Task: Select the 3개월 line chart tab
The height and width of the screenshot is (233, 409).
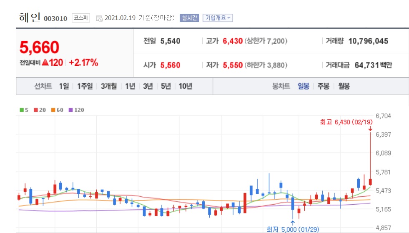Action: pos(109,86)
